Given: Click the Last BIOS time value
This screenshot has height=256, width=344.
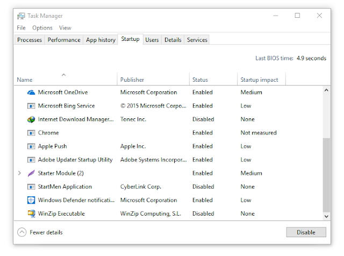Looking at the screenshot, I should [x=311, y=59].
